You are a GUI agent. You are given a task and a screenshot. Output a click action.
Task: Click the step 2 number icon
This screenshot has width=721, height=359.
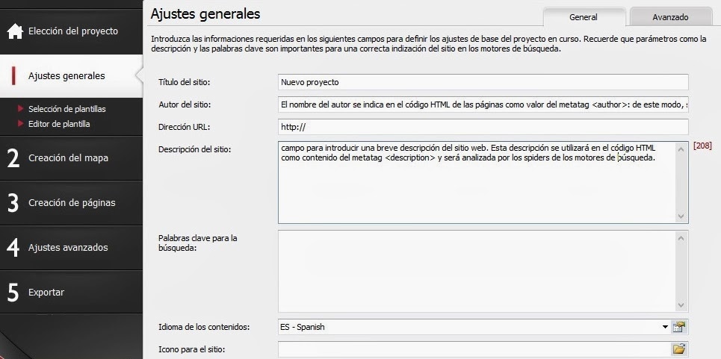click(x=13, y=158)
